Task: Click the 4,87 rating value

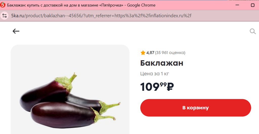Action: (x=150, y=53)
